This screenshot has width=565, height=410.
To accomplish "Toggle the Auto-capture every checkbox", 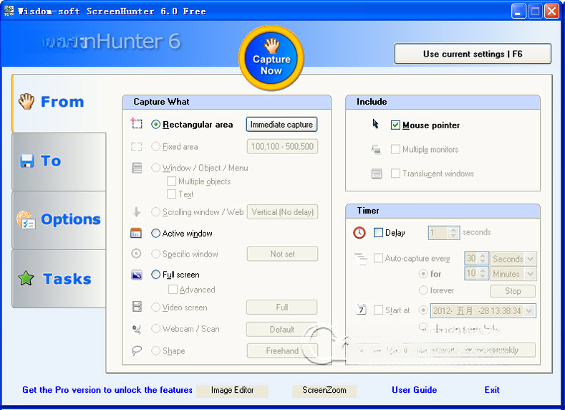I will [x=378, y=258].
